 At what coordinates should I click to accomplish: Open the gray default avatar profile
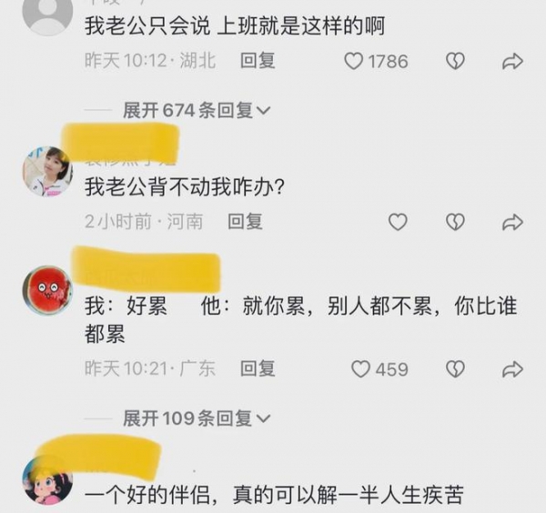[x=47, y=14]
